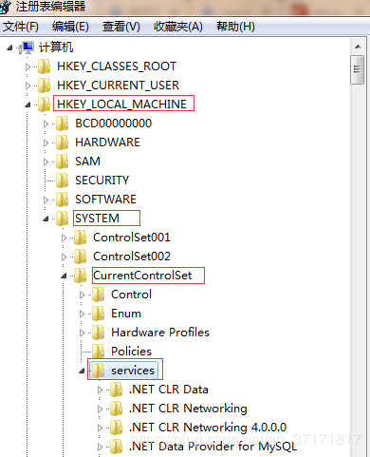Click HKEY_CURRENT_USER folder icon

coord(45,86)
